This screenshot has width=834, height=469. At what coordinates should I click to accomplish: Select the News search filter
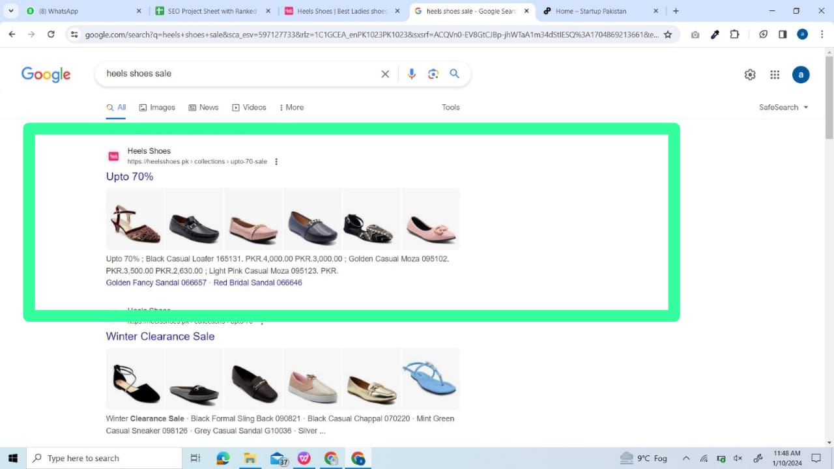coord(203,107)
